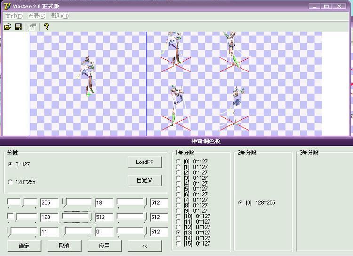Select segment [12] 0~127 radio

[x=178, y=227]
